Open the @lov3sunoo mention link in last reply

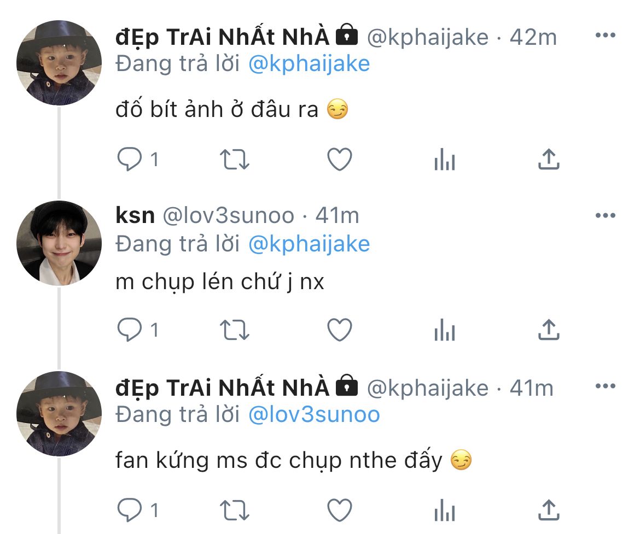[x=314, y=414]
